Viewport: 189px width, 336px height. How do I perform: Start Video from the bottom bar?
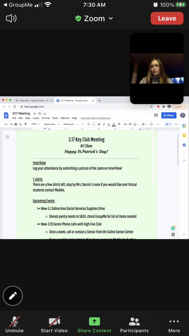pos(54,324)
